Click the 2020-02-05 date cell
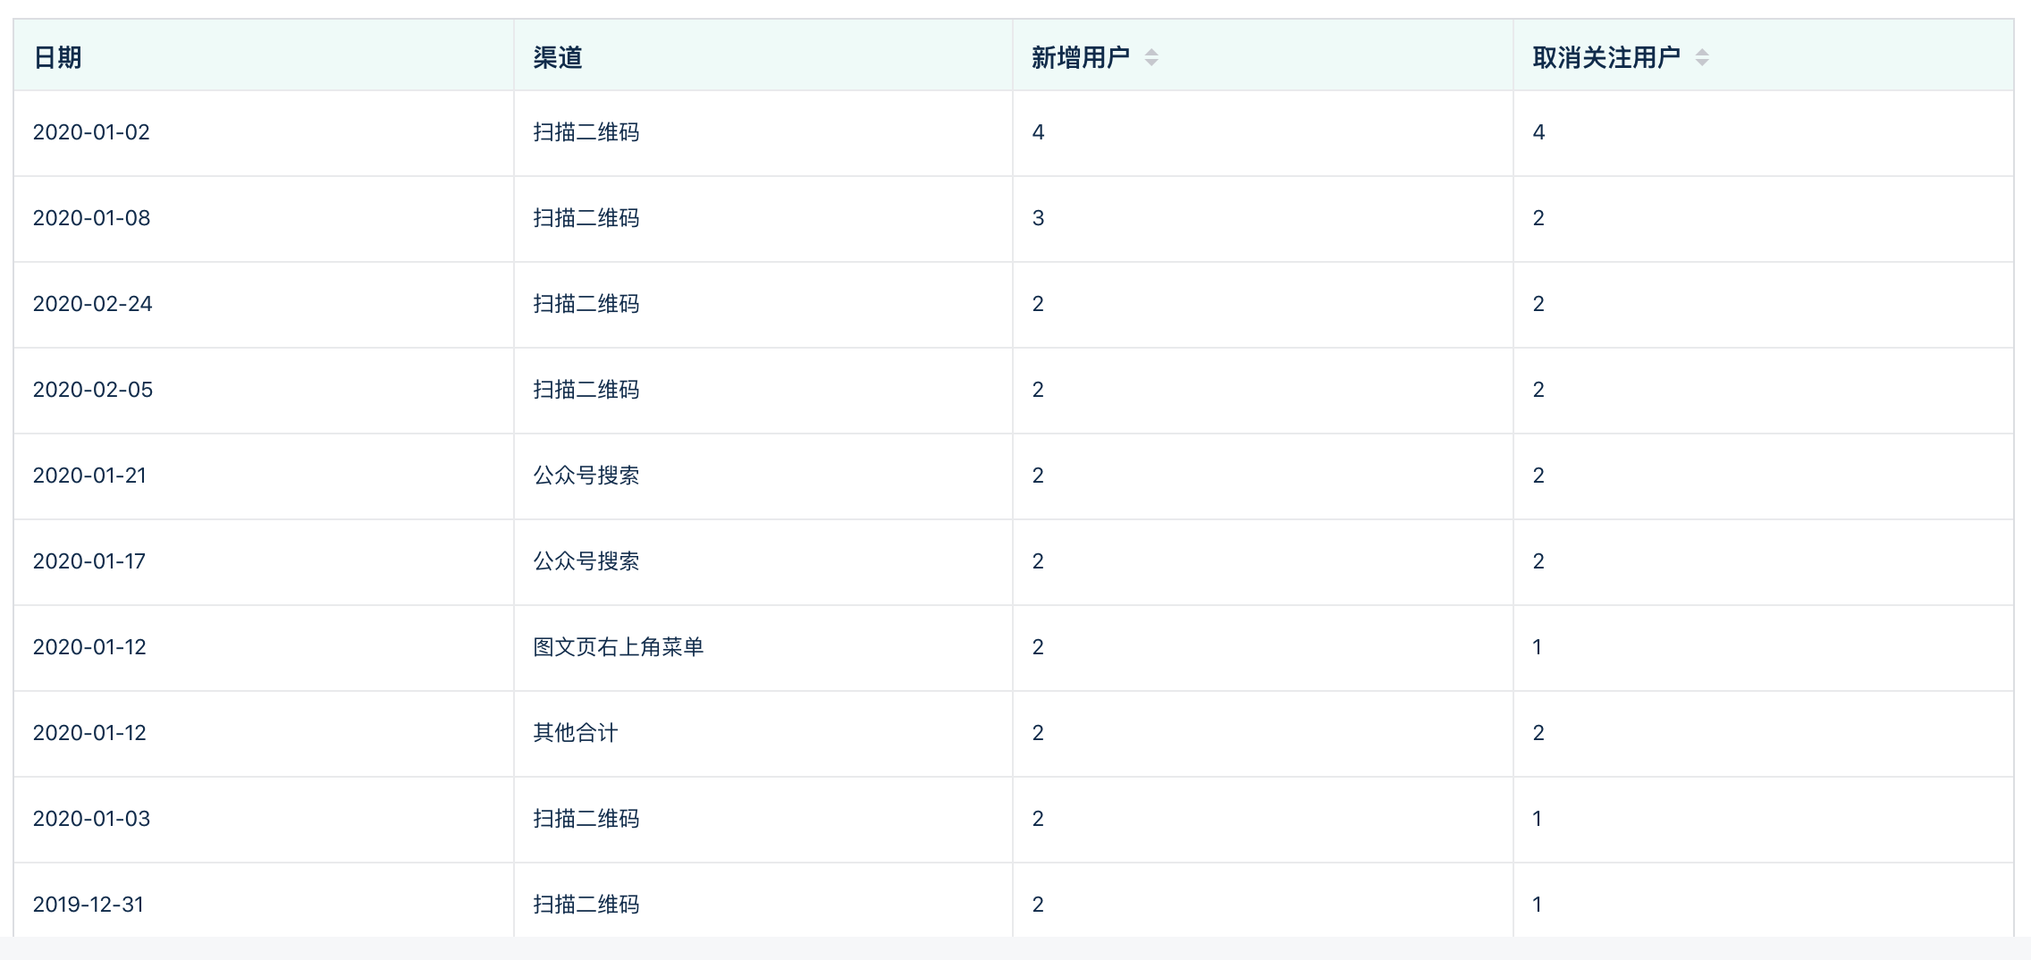Viewport: 2031px width, 960px height. point(93,390)
